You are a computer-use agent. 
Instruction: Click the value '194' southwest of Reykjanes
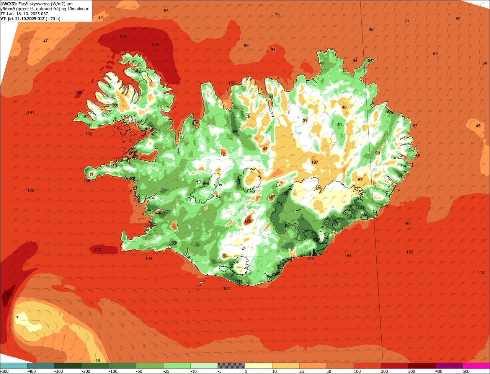(149, 259)
